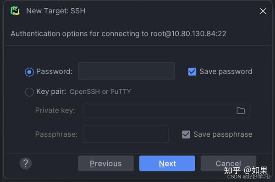Toggle the Save passphrase checkbox
Viewport: 275px width, 182px height.
186,134
